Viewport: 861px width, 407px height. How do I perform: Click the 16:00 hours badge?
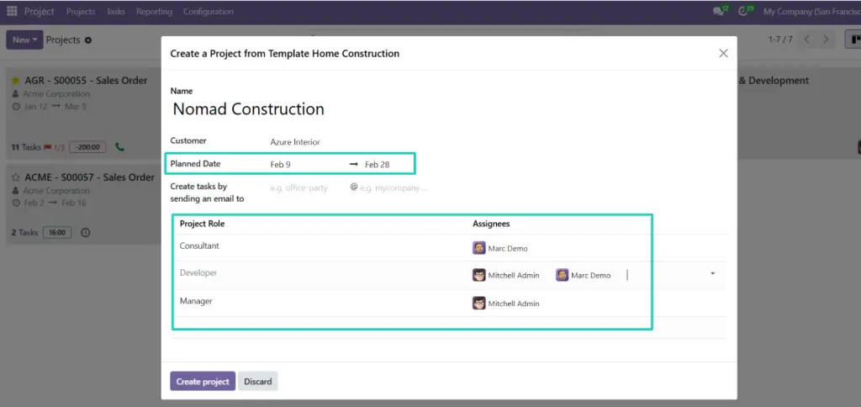click(56, 232)
